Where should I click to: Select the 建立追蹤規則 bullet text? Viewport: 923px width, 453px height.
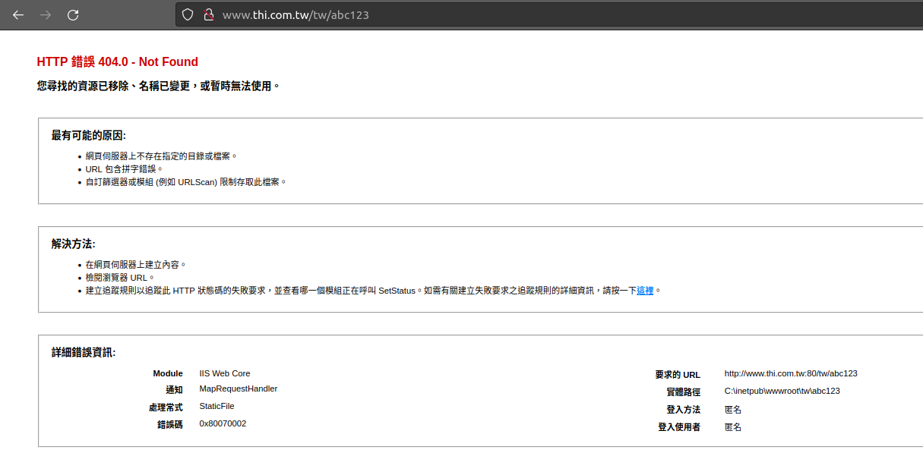[373, 291]
